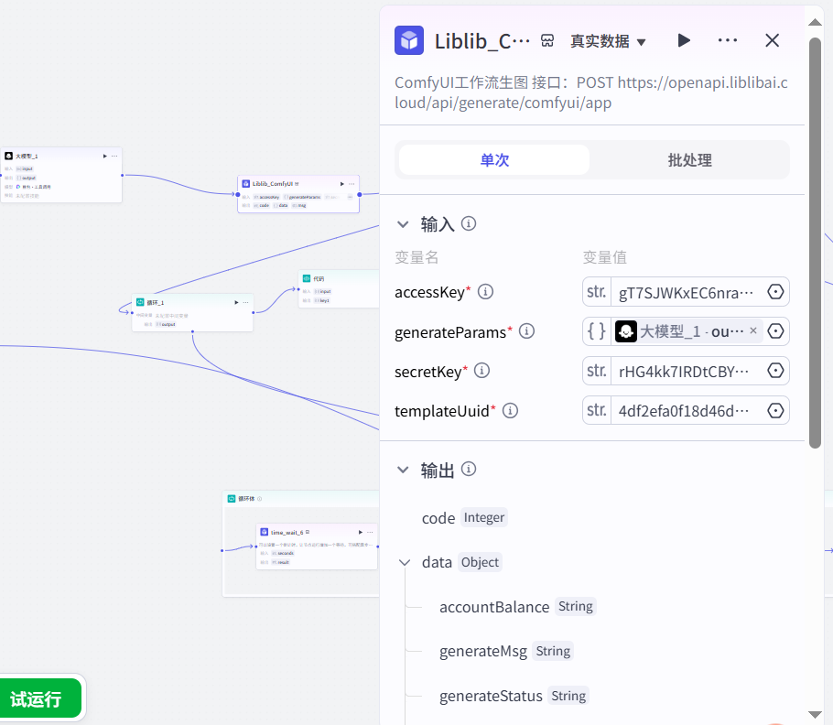Remove the 大模型_1 output reference tag
This screenshot has width=833, height=725.
752,330
